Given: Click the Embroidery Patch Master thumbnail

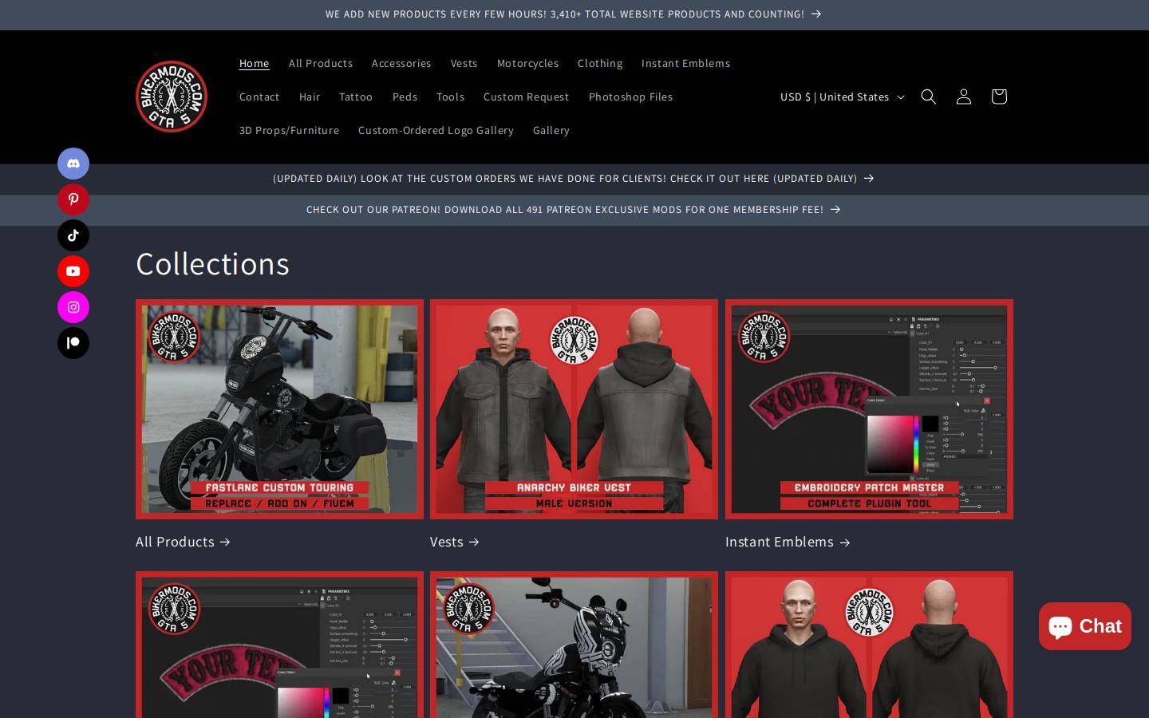Looking at the screenshot, I should tap(869, 409).
